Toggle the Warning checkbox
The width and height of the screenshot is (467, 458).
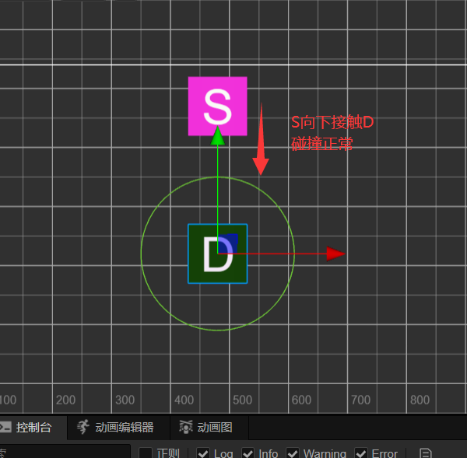tap(293, 453)
